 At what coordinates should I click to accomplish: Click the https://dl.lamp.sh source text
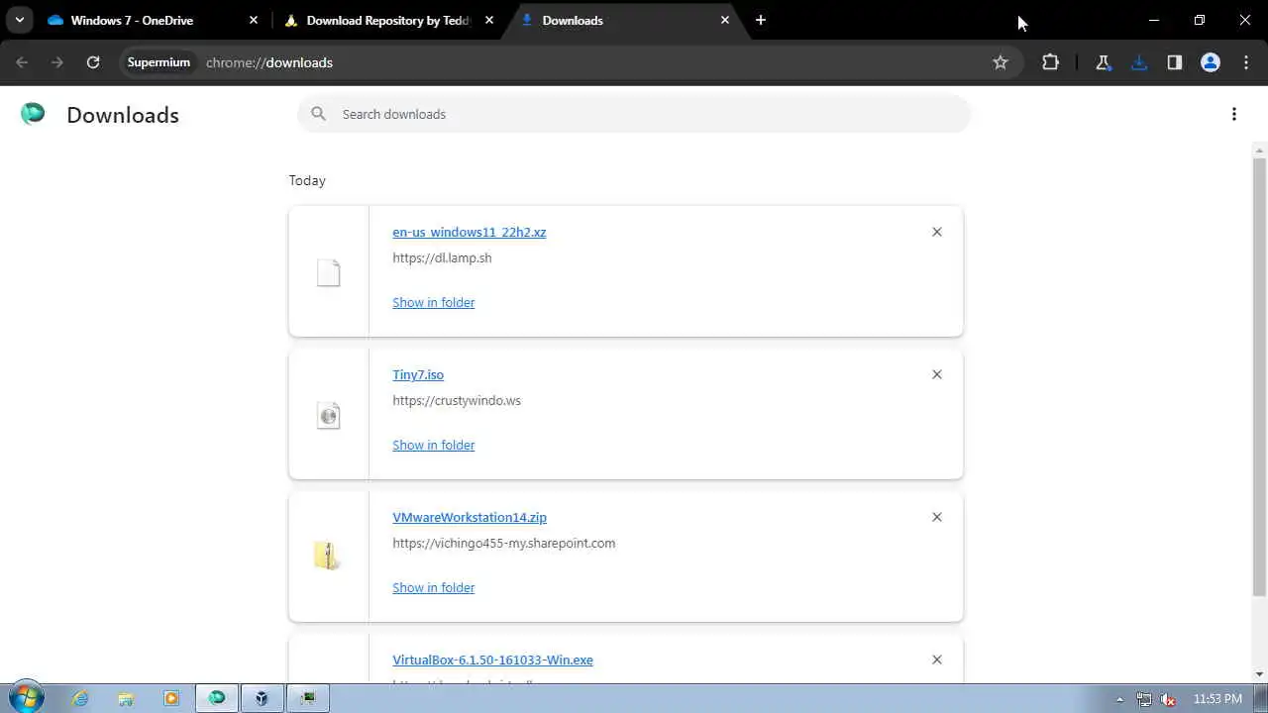coord(442,257)
